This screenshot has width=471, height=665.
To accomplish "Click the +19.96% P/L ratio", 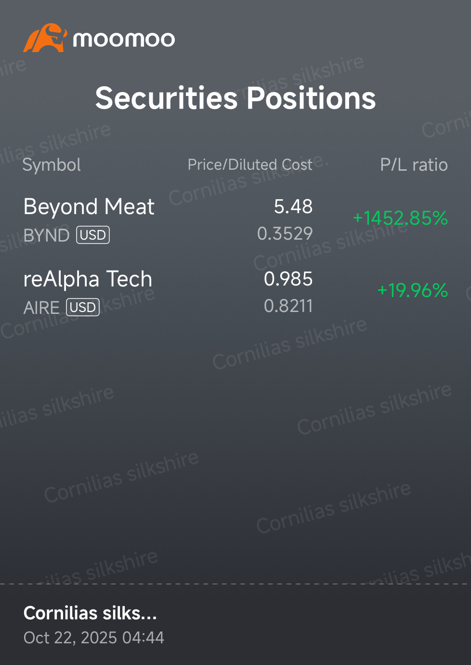I will (x=413, y=290).
